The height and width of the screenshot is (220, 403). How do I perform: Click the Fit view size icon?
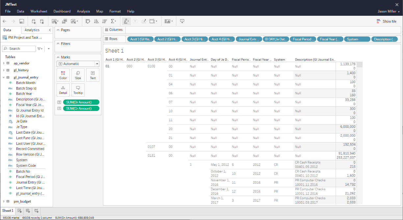(153, 21)
